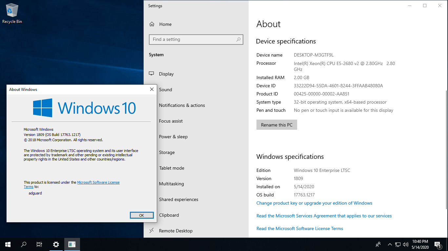Click the Version 1809 build line in About Windows dialog
The width and height of the screenshot is (448, 251).
click(52, 135)
